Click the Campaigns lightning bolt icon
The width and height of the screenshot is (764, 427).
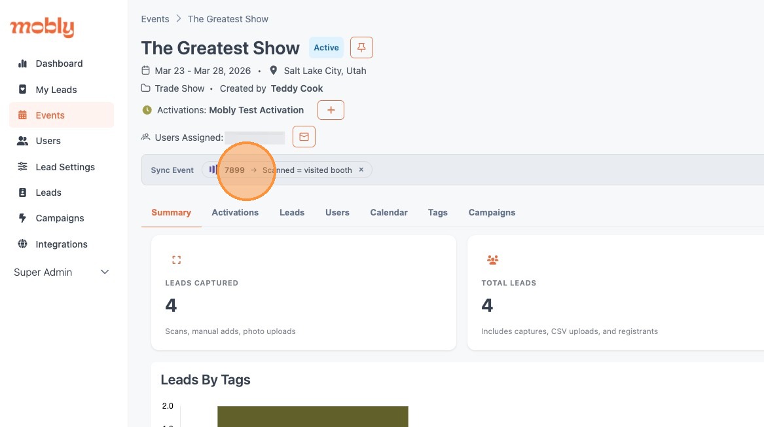point(23,218)
